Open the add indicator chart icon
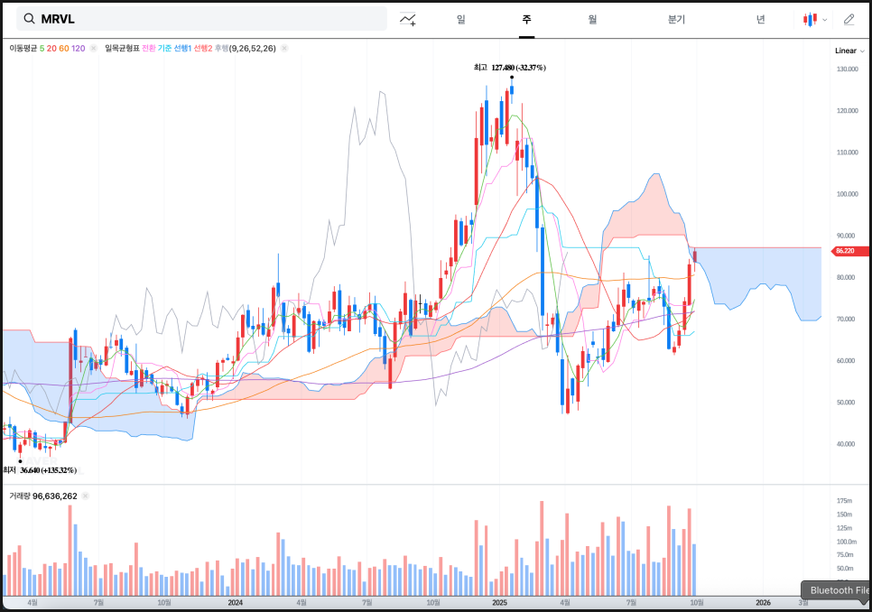This screenshot has height=612, width=872. tap(408, 19)
